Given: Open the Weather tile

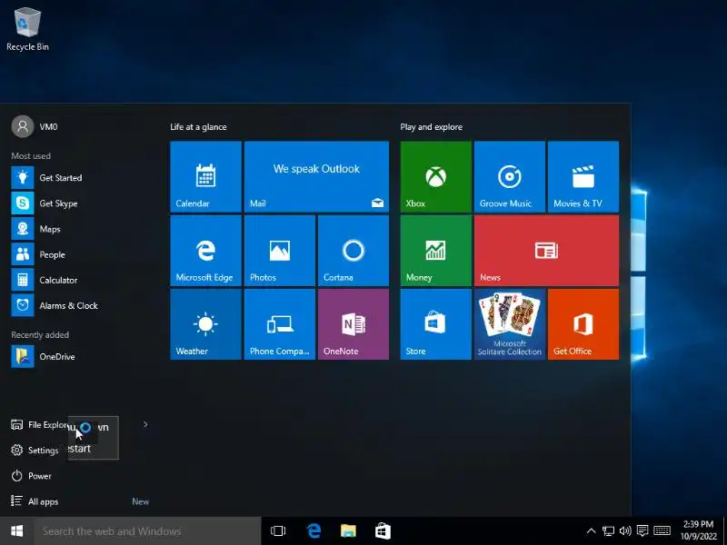Looking at the screenshot, I should [206, 324].
